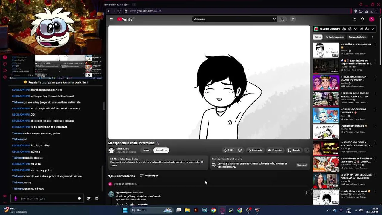Reload the browser page
Image resolution: width=382 pixels, height=215 pixels.
[x=119, y=11]
